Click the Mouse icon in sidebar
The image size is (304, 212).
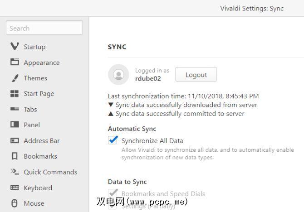click(15, 203)
